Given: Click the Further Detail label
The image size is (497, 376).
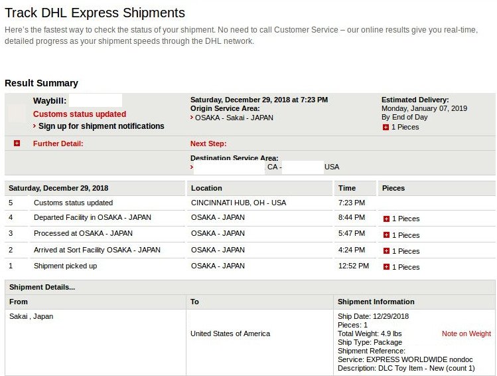Looking at the screenshot, I should pos(58,143).
